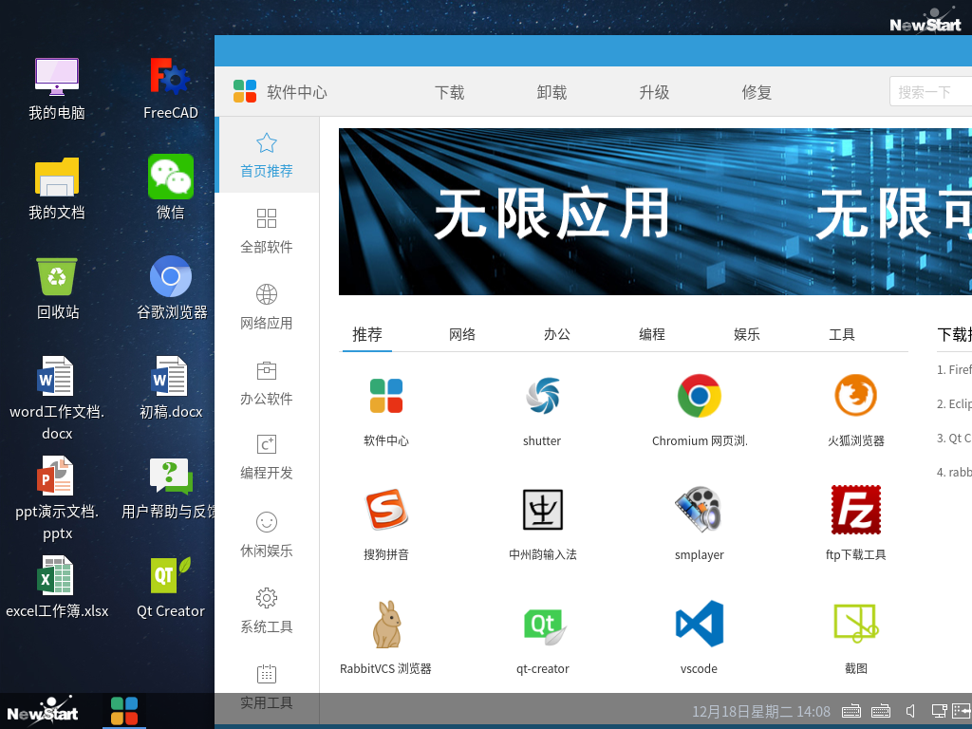
Task: Open the 办公软件 sidebar category
Action: click(x=267, y=383)
